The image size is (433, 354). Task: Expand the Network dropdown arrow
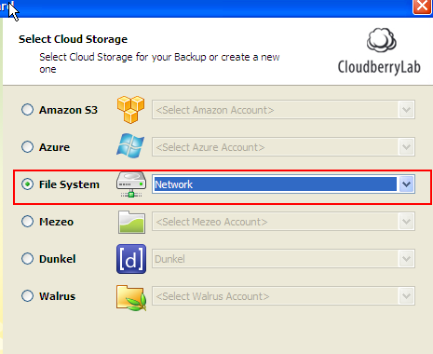tap(406, 184)
